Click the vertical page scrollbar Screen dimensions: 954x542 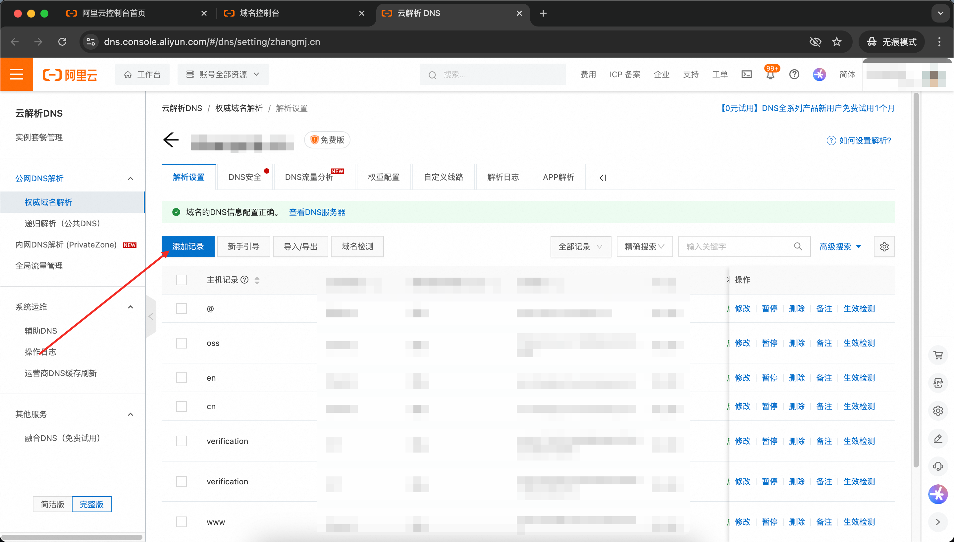[916, 279]
